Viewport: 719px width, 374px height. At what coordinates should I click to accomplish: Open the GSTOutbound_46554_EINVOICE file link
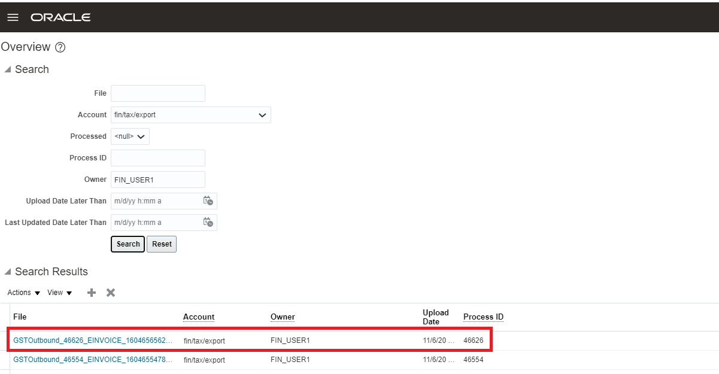[x=93, y=360]
